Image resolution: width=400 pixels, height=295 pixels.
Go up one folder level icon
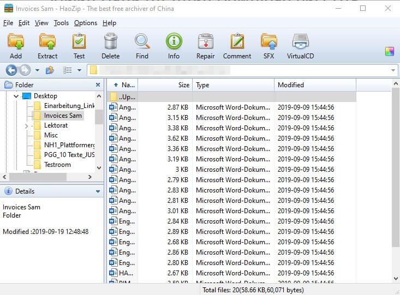click(50, 70)
